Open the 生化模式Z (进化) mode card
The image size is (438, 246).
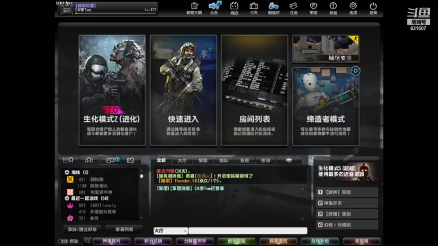click(x=112, y=90)
